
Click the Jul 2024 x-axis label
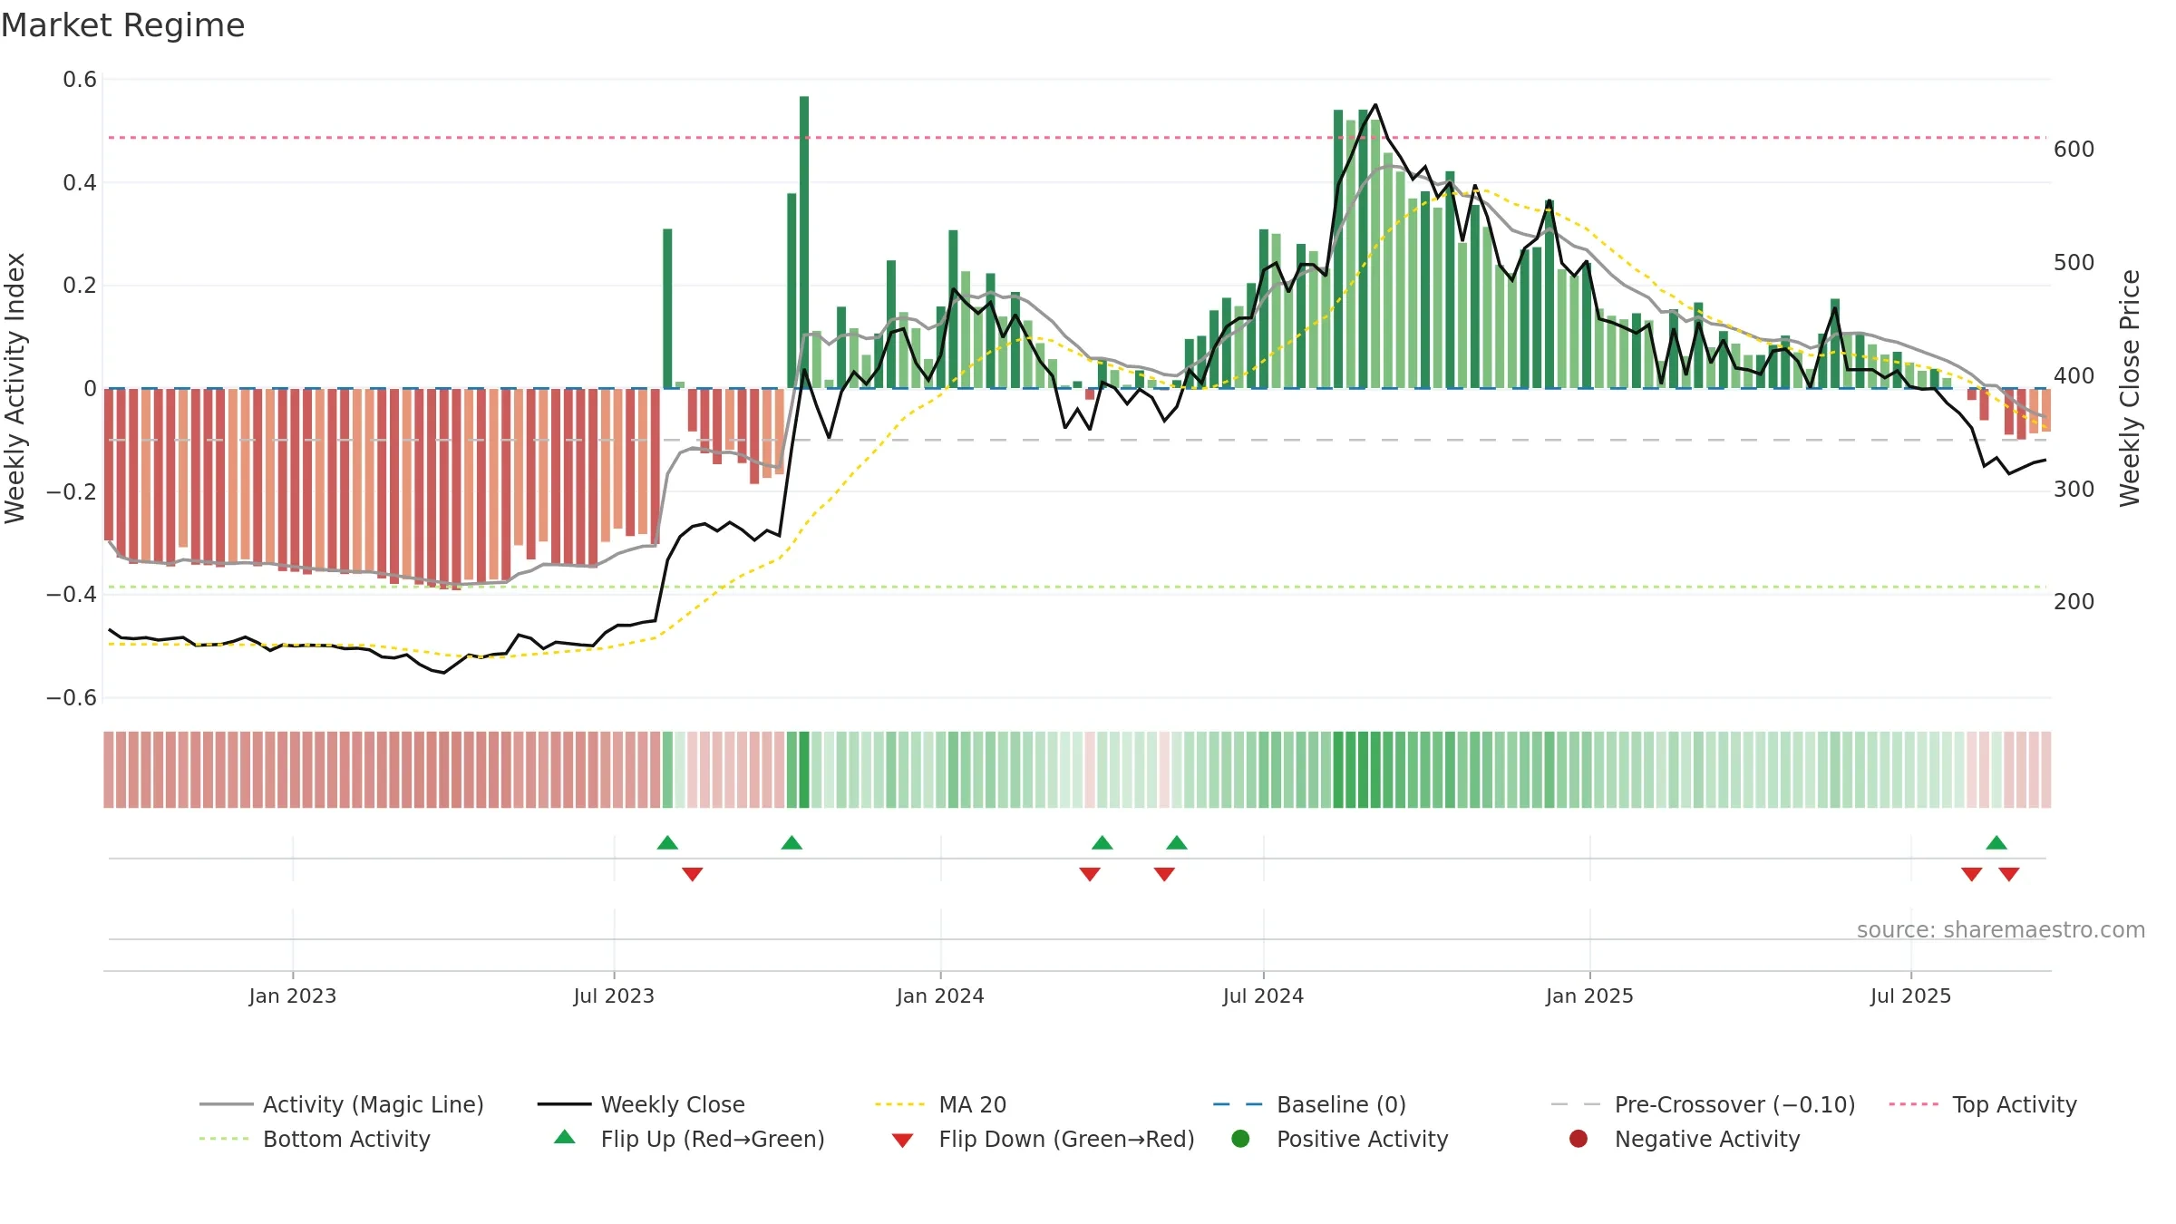[1263, 996]
